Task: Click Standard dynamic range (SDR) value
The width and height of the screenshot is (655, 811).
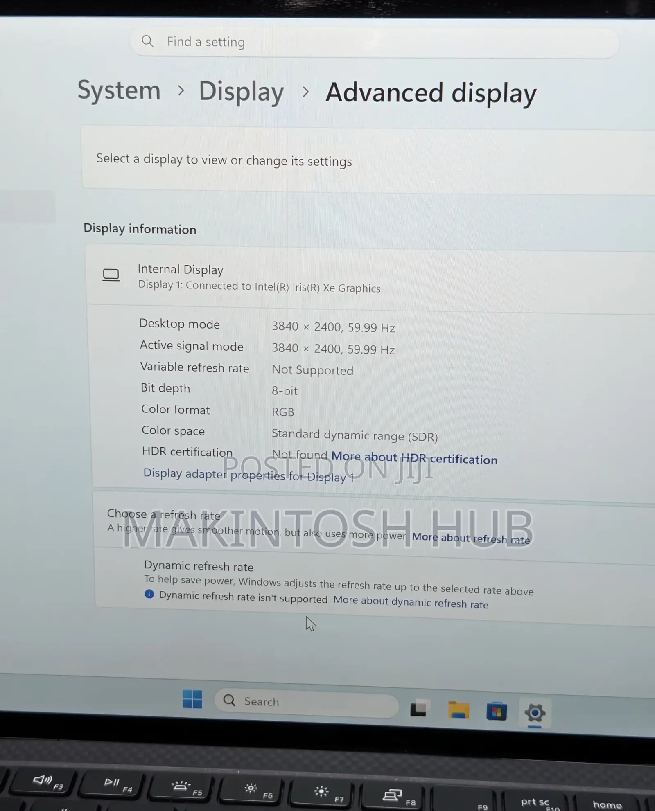Action: pos(355,435)
